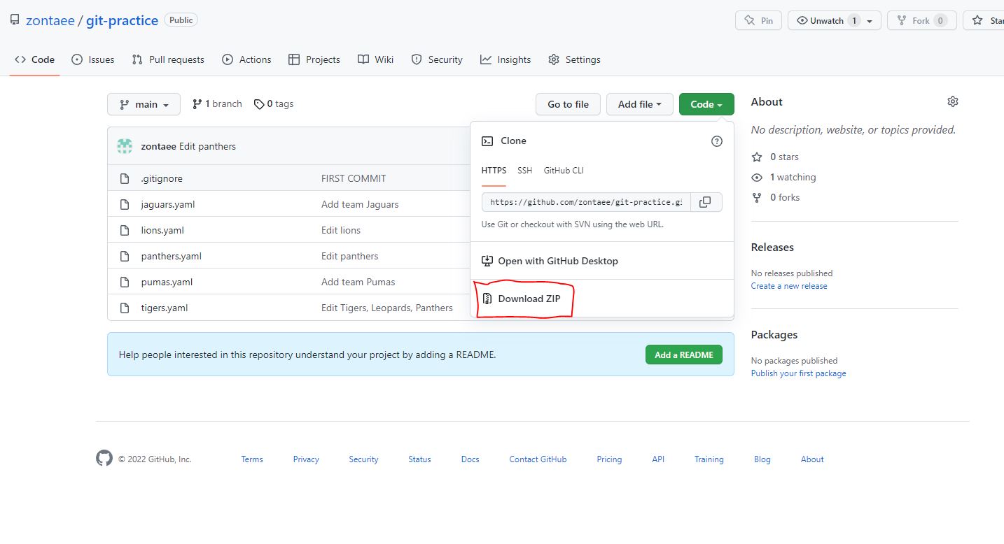Open the Insights tab
Image resolution: width=1004 pixels, height=544 pixels.
point(506,59)
